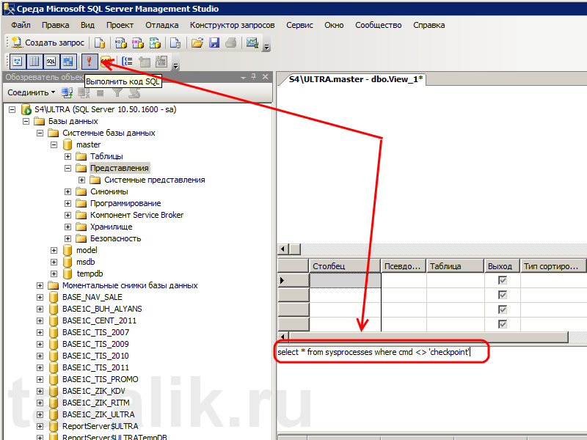587x440 pixels.
Task: Create a SQL Server Compact query
Action: tap(175, 43)
